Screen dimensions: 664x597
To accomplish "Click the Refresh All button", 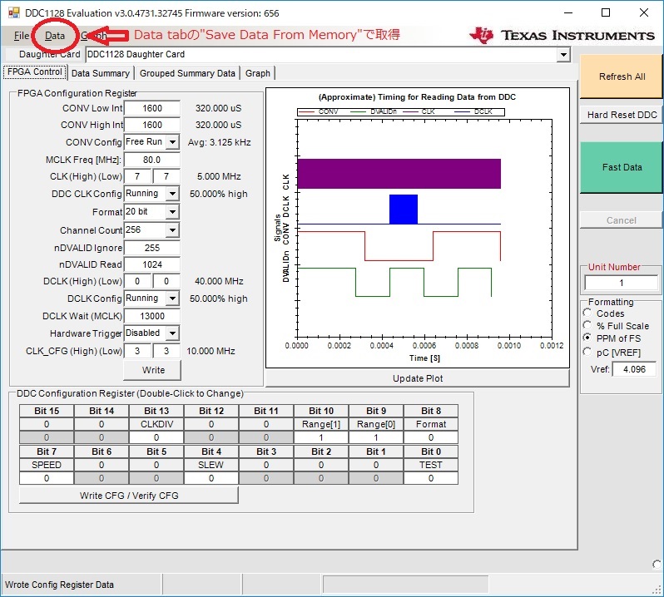I will point(622,76).
